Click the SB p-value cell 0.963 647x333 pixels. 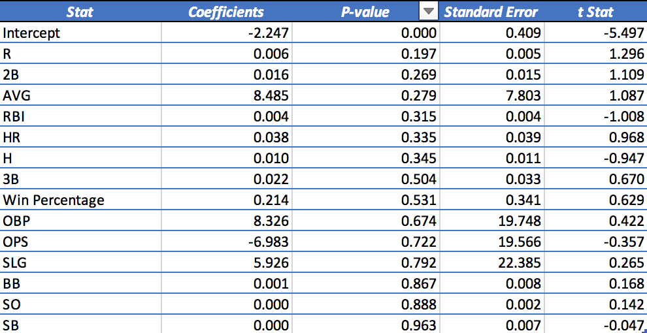366,325
